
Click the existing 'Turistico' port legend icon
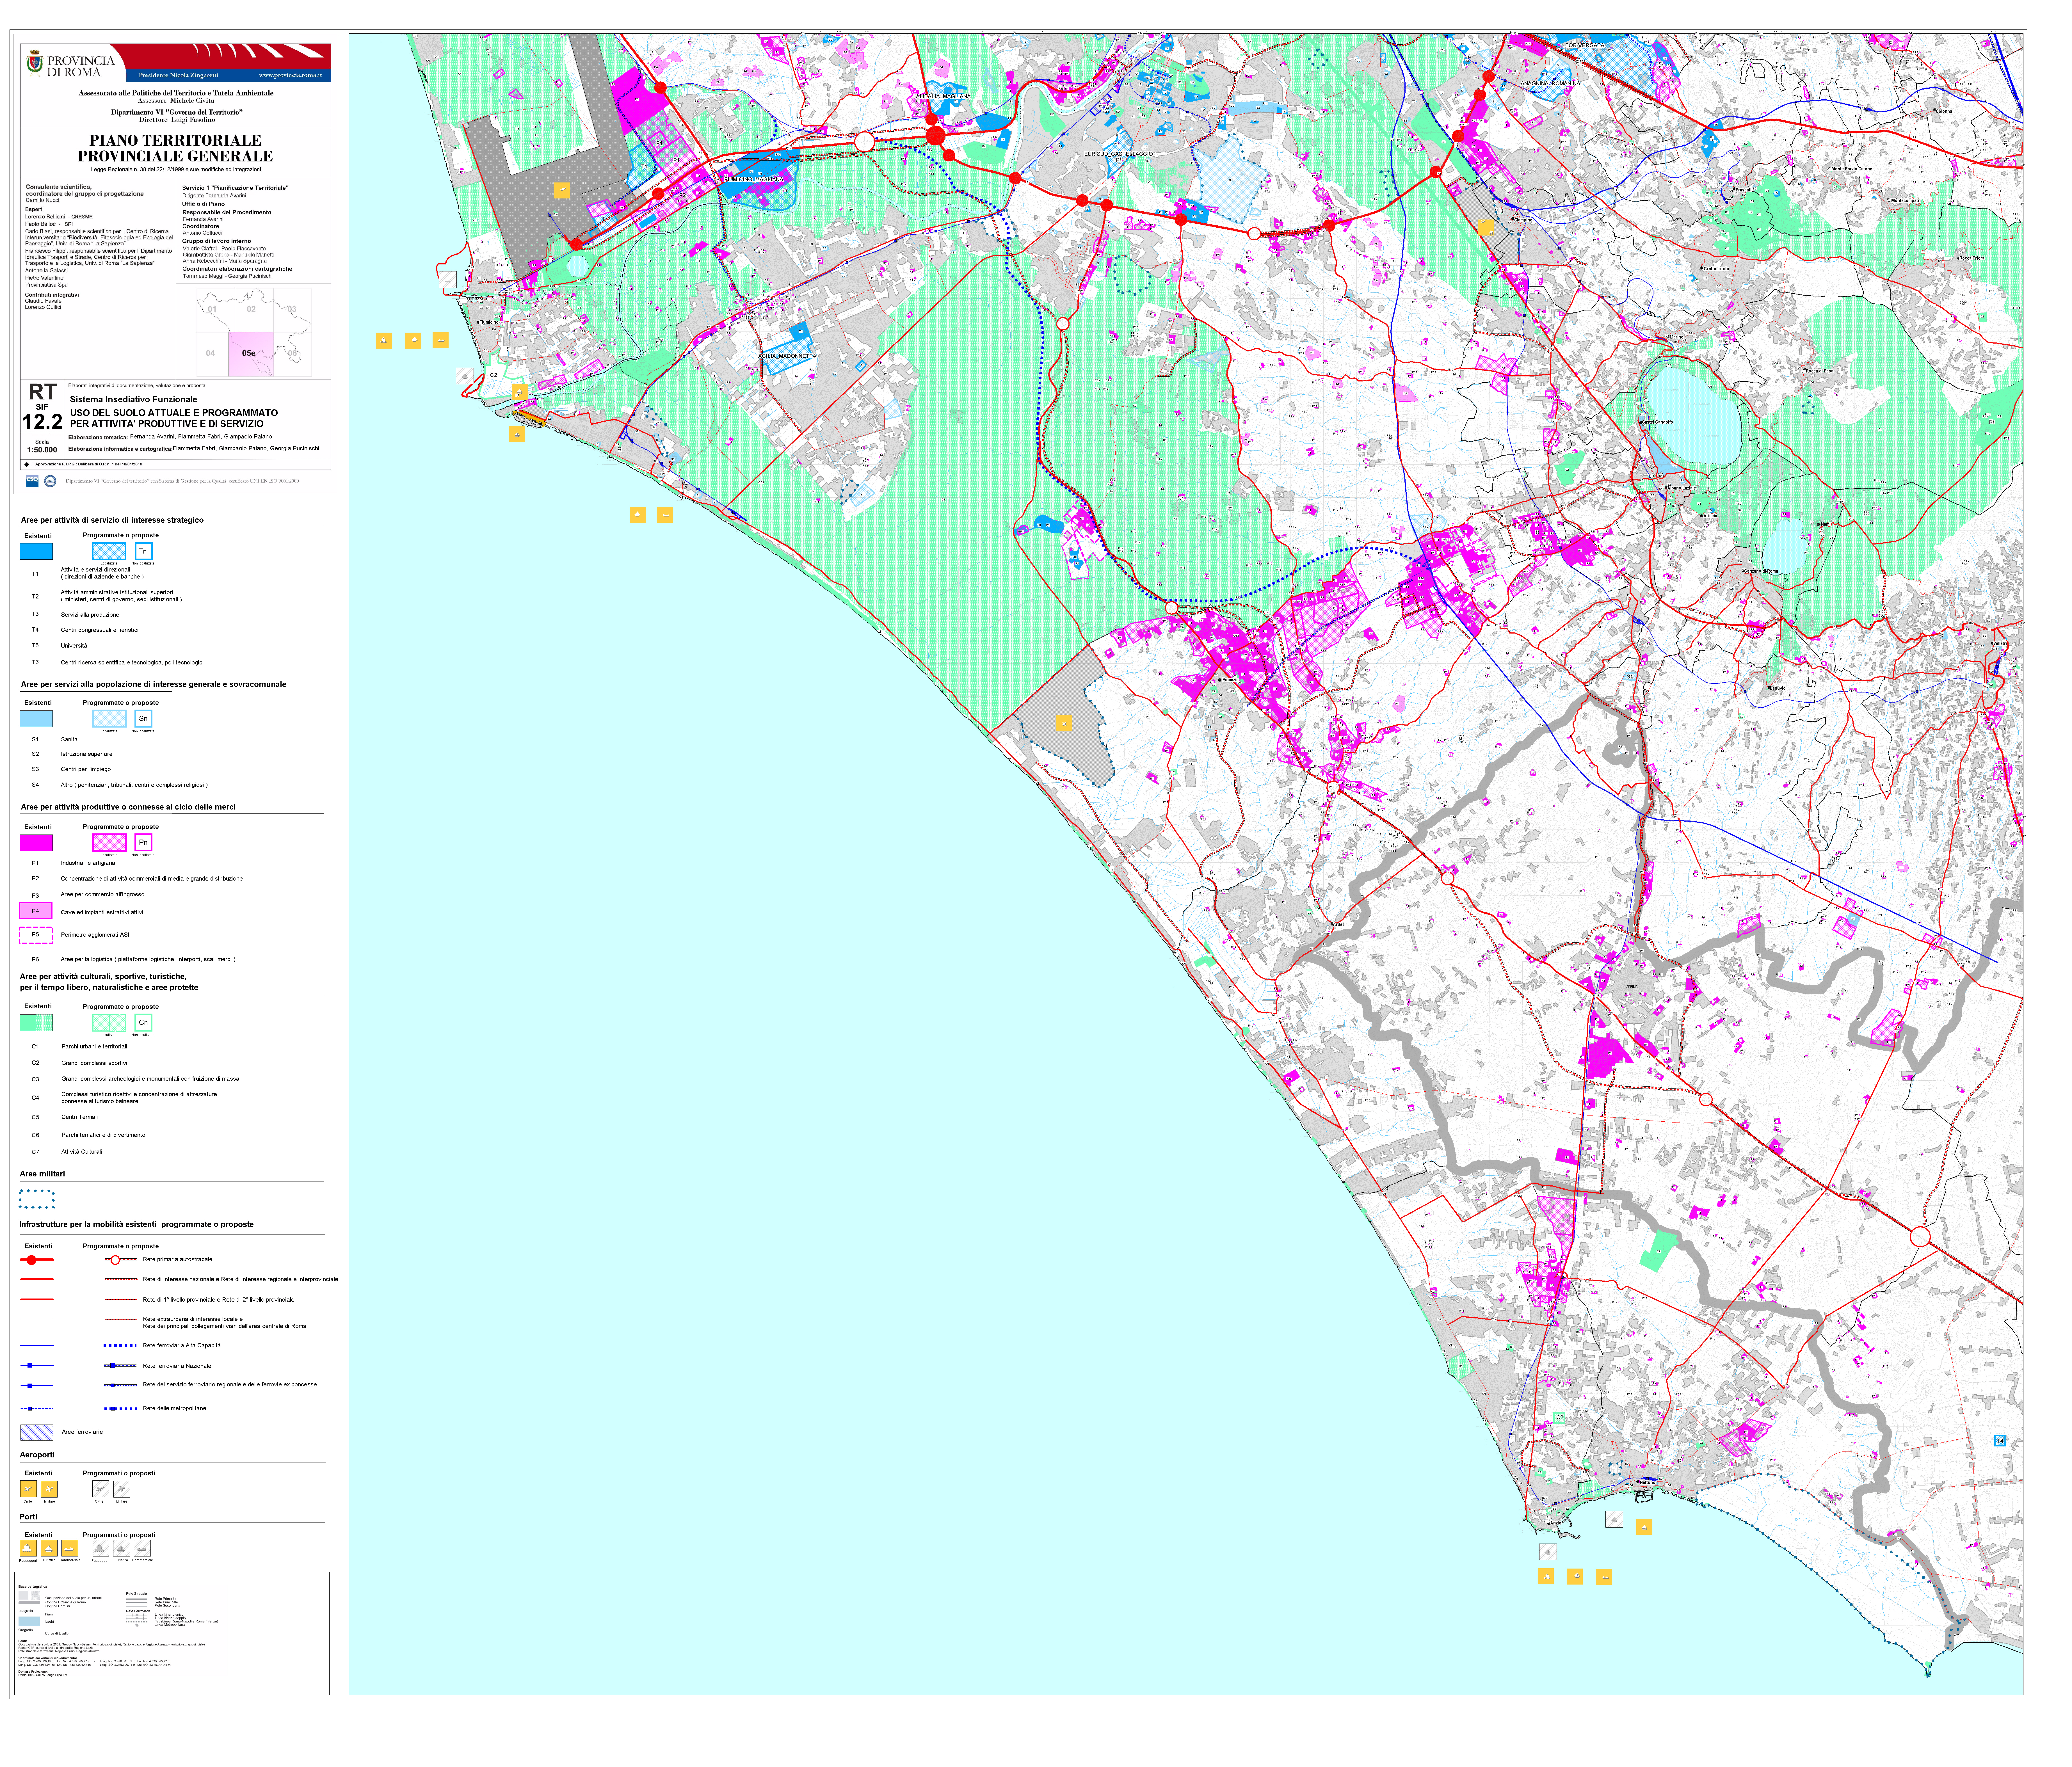coord(49,1548)
